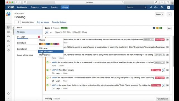
Task: Open the administration gear dropdown in the header
Action: pyautogui.click(x=162, y=7)
